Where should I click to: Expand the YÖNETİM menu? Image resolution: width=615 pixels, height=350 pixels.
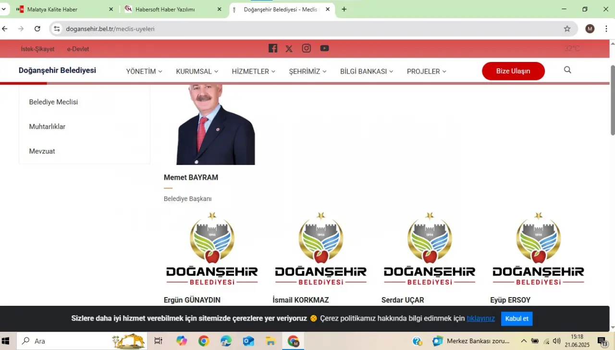pyautogui.click(x=144, y=71)
